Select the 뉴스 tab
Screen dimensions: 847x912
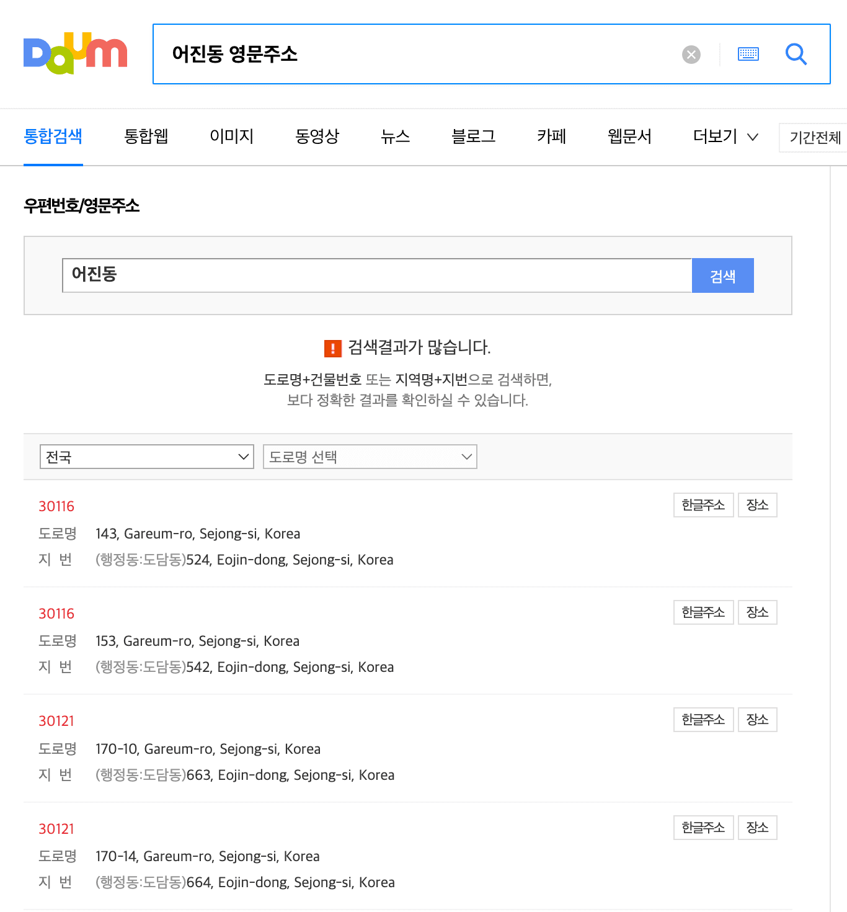pos(395,136)
